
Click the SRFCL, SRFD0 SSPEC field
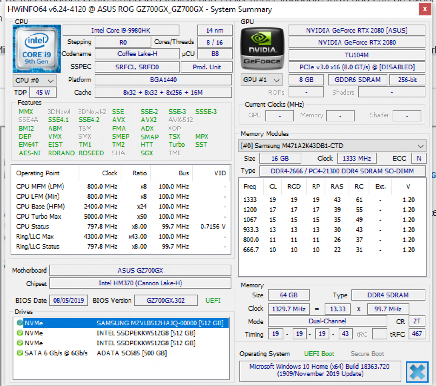(x=137, y=67)
